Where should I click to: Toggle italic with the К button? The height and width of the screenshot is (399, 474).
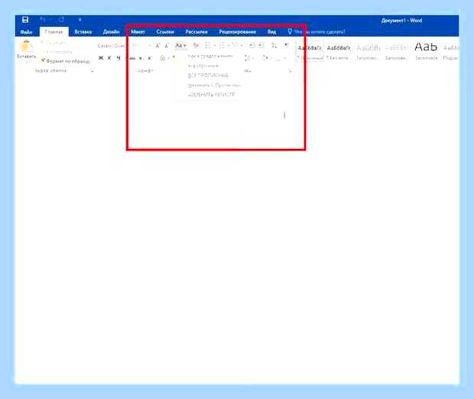109,58
